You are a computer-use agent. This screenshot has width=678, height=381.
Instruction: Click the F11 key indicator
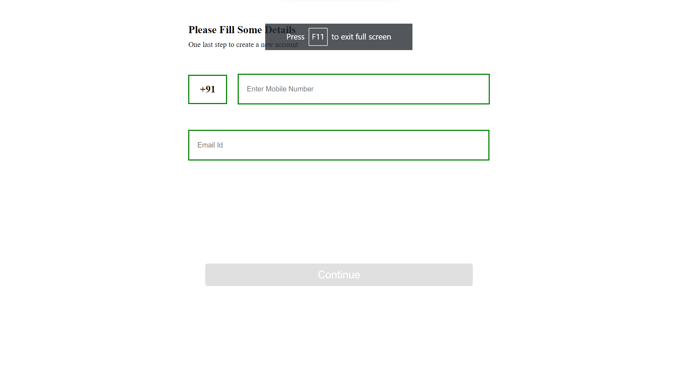(x=318, y=37)
